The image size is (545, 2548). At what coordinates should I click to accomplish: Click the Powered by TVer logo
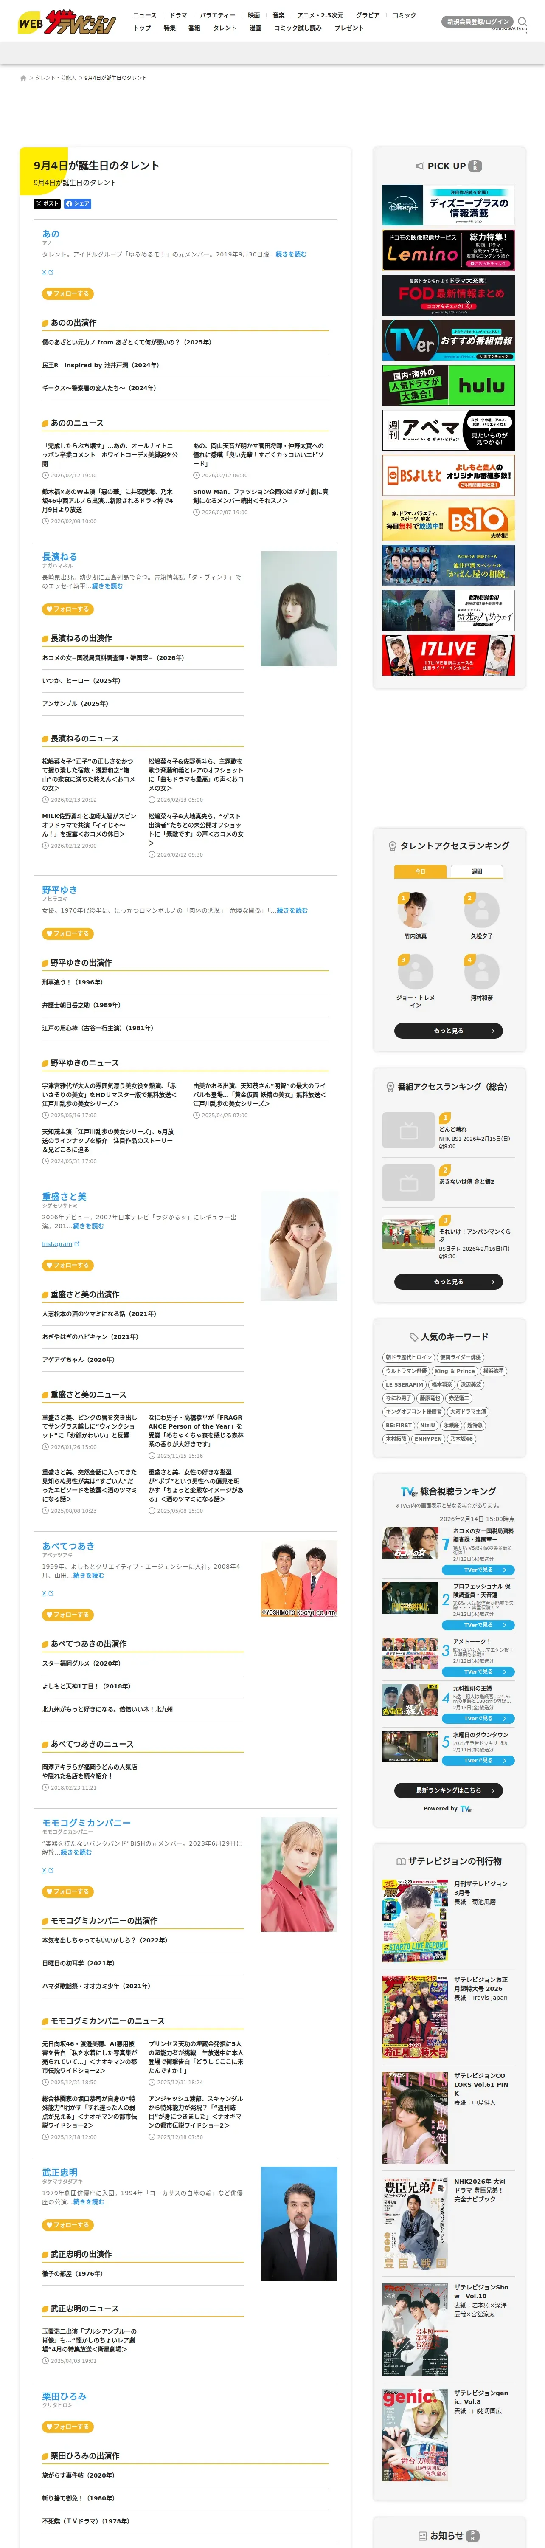[x=466, y=1808]
